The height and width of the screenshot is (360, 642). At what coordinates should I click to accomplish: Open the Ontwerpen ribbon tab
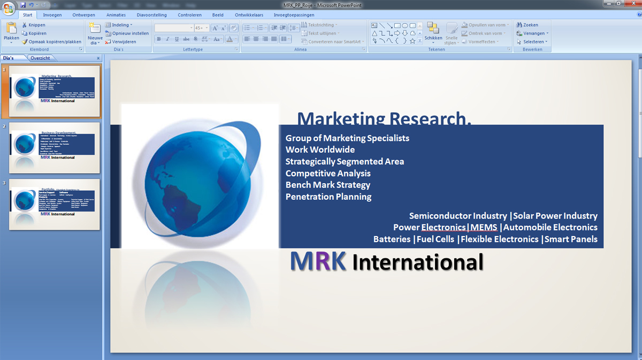click(x=84, y=15)
